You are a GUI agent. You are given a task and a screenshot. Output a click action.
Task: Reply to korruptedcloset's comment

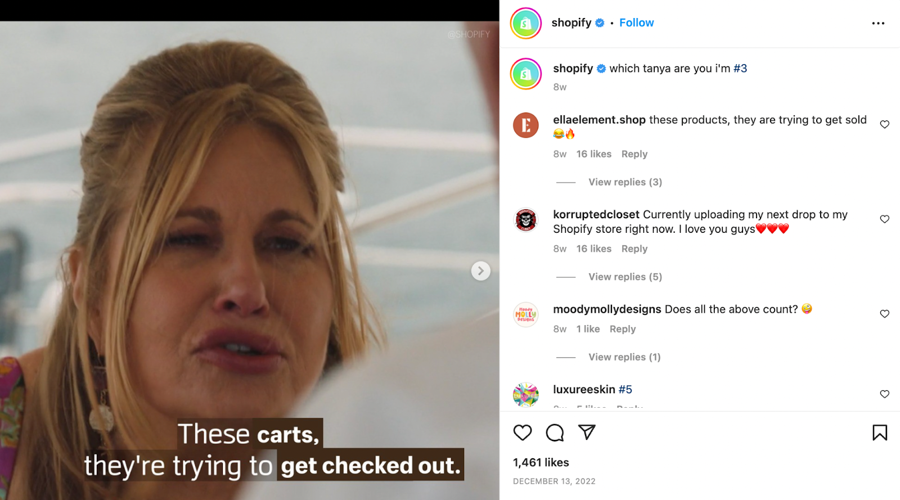[x=634, y=249]
